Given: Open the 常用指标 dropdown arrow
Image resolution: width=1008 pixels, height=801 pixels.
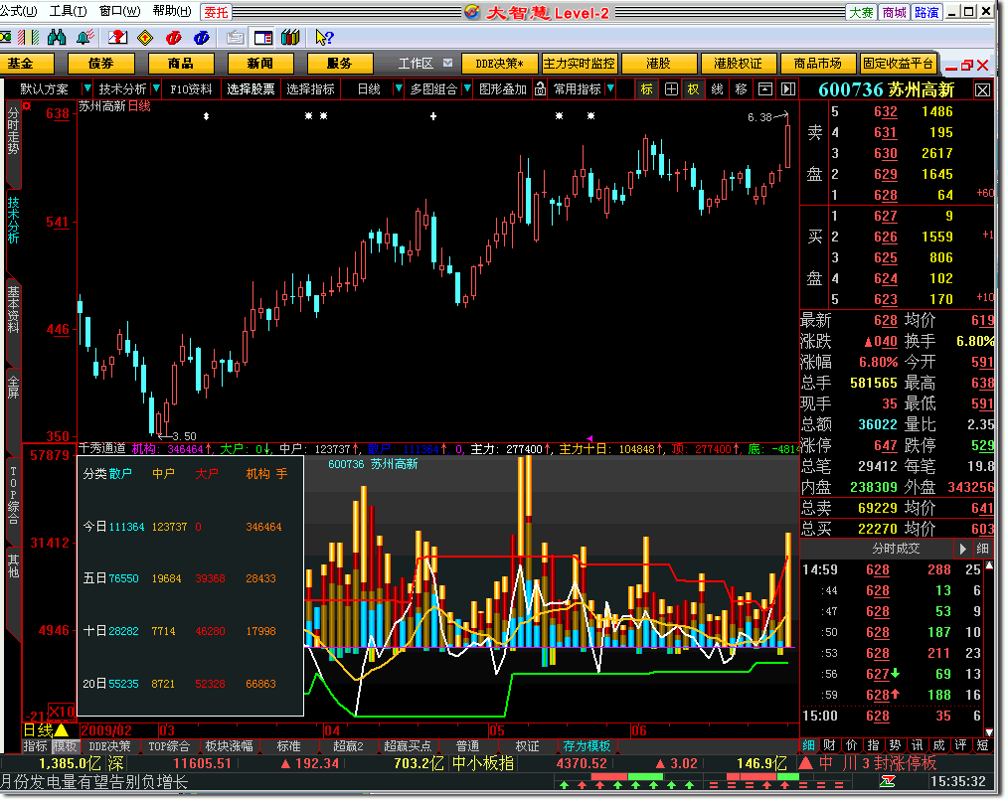Looking at the screenshot, I should click(x=610, y=88).
